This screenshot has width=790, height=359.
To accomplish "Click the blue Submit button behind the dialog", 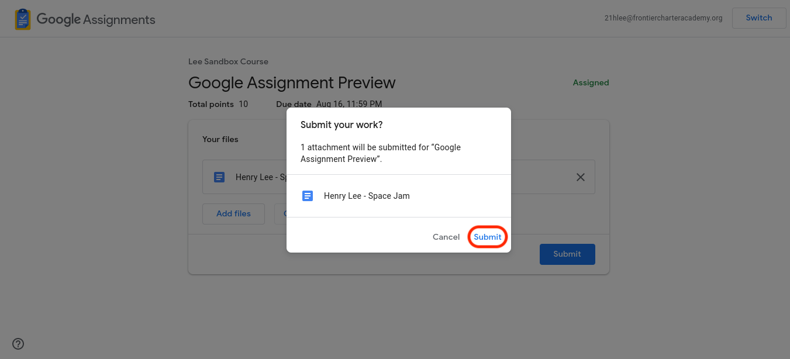I will (567, 254).
